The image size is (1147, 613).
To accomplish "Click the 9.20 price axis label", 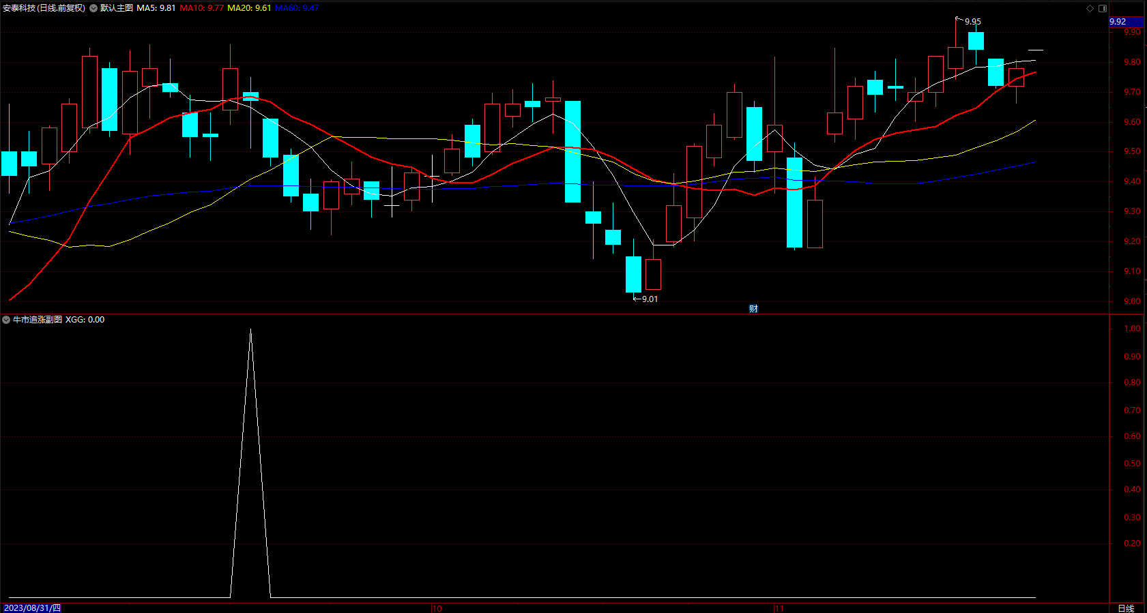I will coord(1132,242).
